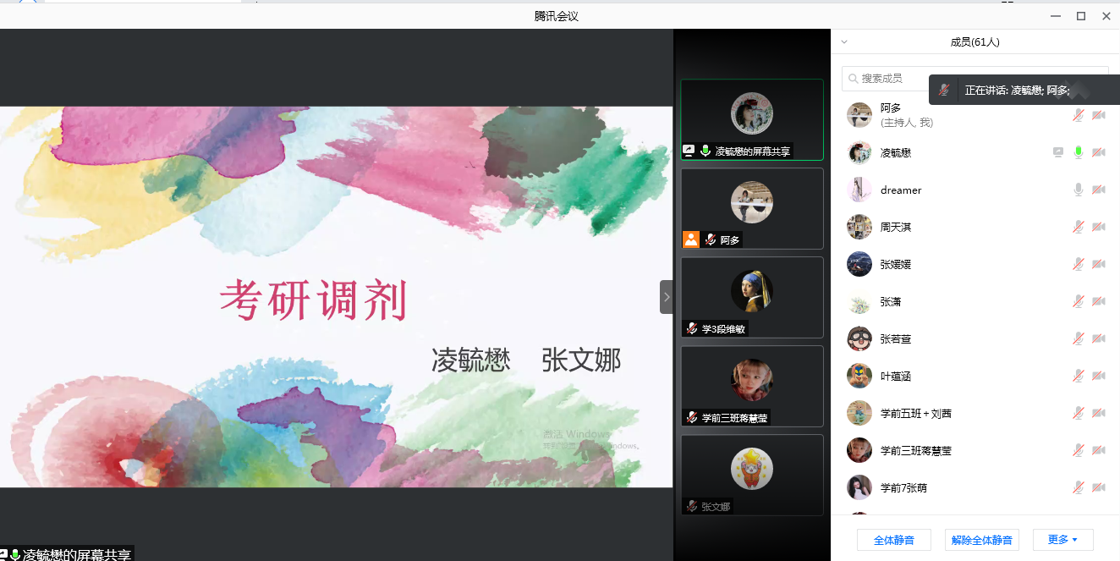Click the crossed camera icon beside 周天淇
The height and width of the screenshot is (561, 1120).
[x=1099, y=227]
